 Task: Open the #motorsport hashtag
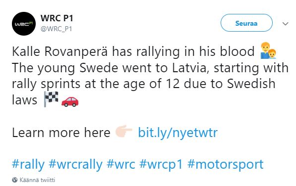tap(226, 164)
